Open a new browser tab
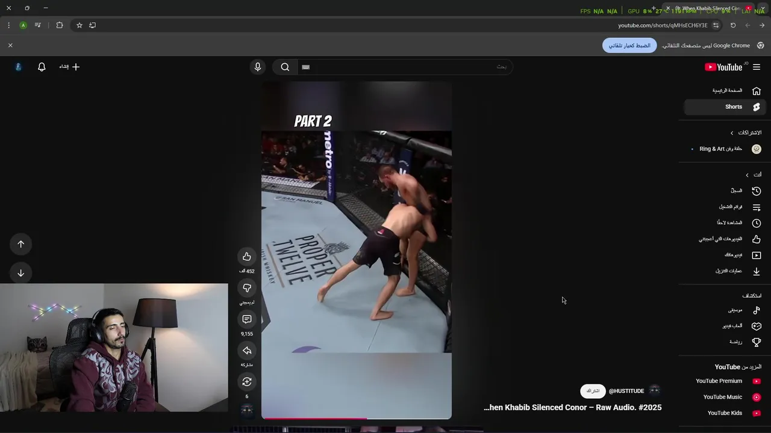The height and width of the screenshot is (433, 771). pos(654,8)
